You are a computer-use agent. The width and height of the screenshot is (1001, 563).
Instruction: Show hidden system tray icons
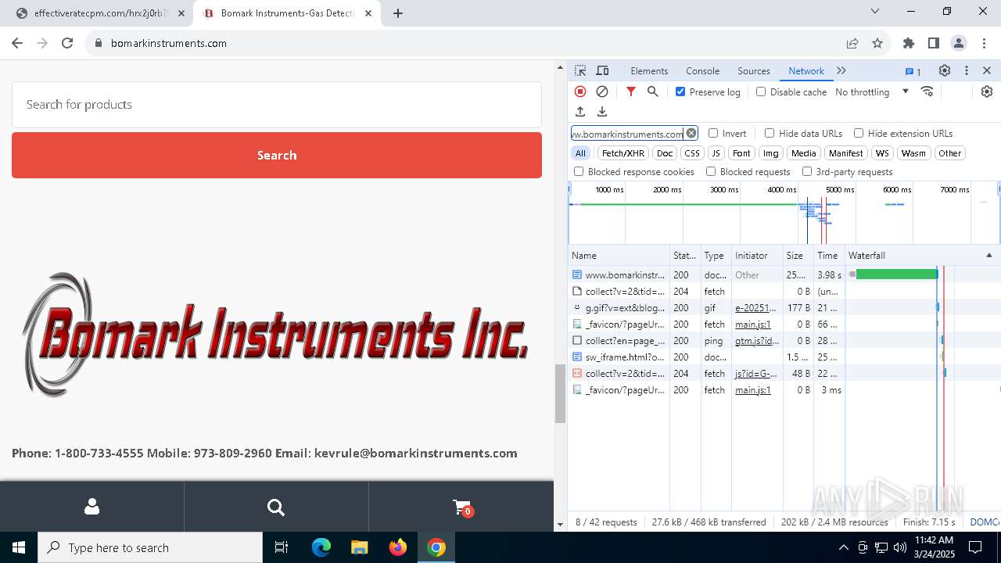coord(843,547)
